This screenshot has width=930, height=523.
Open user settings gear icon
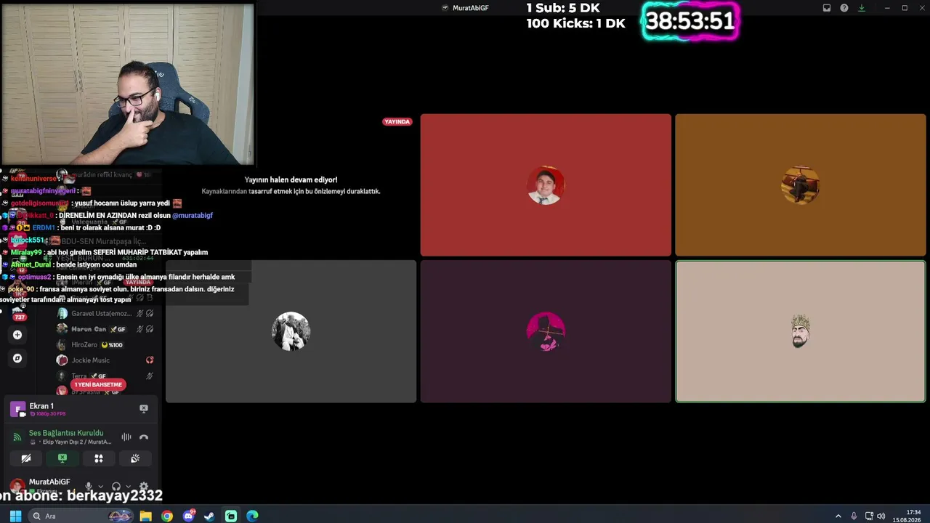tap(144, 487)
